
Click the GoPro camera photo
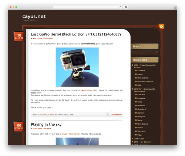click(x=77, y=67)
